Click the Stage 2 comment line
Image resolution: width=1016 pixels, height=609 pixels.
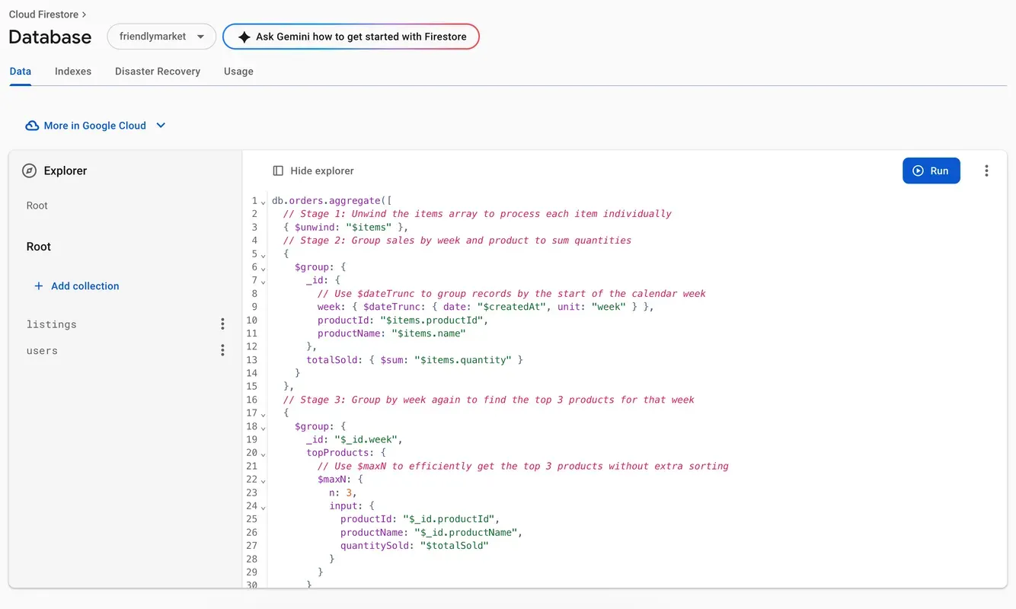point(457,241)
